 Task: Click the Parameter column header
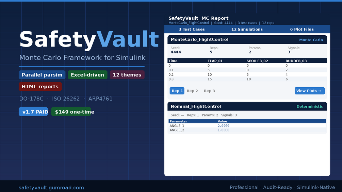point(178,121)
